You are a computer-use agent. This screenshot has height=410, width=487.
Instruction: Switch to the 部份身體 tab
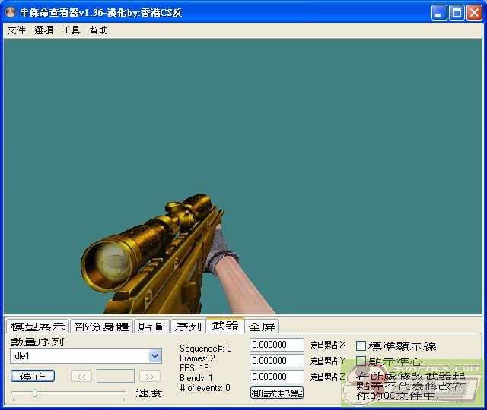(101, 326)
